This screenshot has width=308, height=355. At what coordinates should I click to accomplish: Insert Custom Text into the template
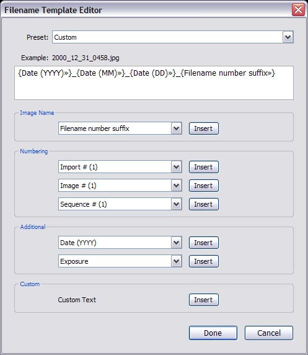tap(204, 300)
